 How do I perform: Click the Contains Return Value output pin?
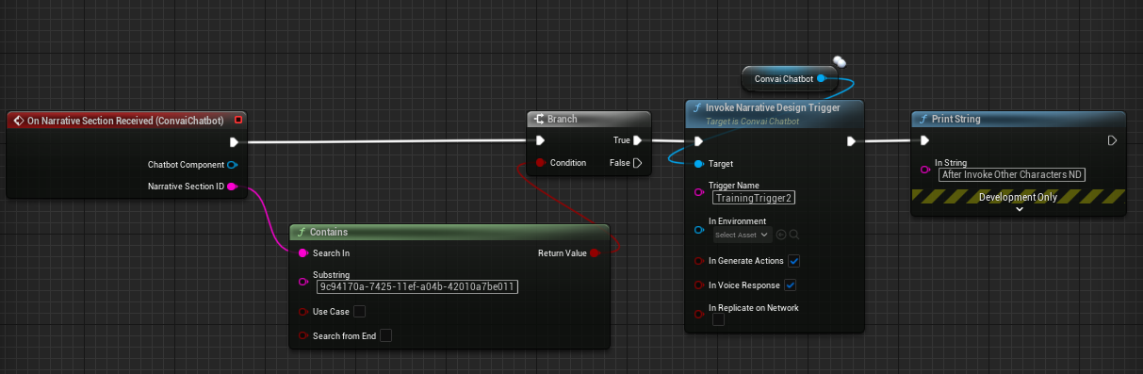point(595,253)
